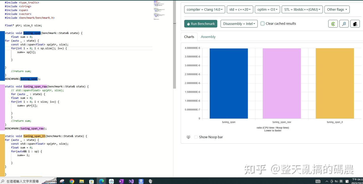Click the taskbar clock showing 下午 04:32
The height and width of the screenshot is (184, 363).
point(357,181)
